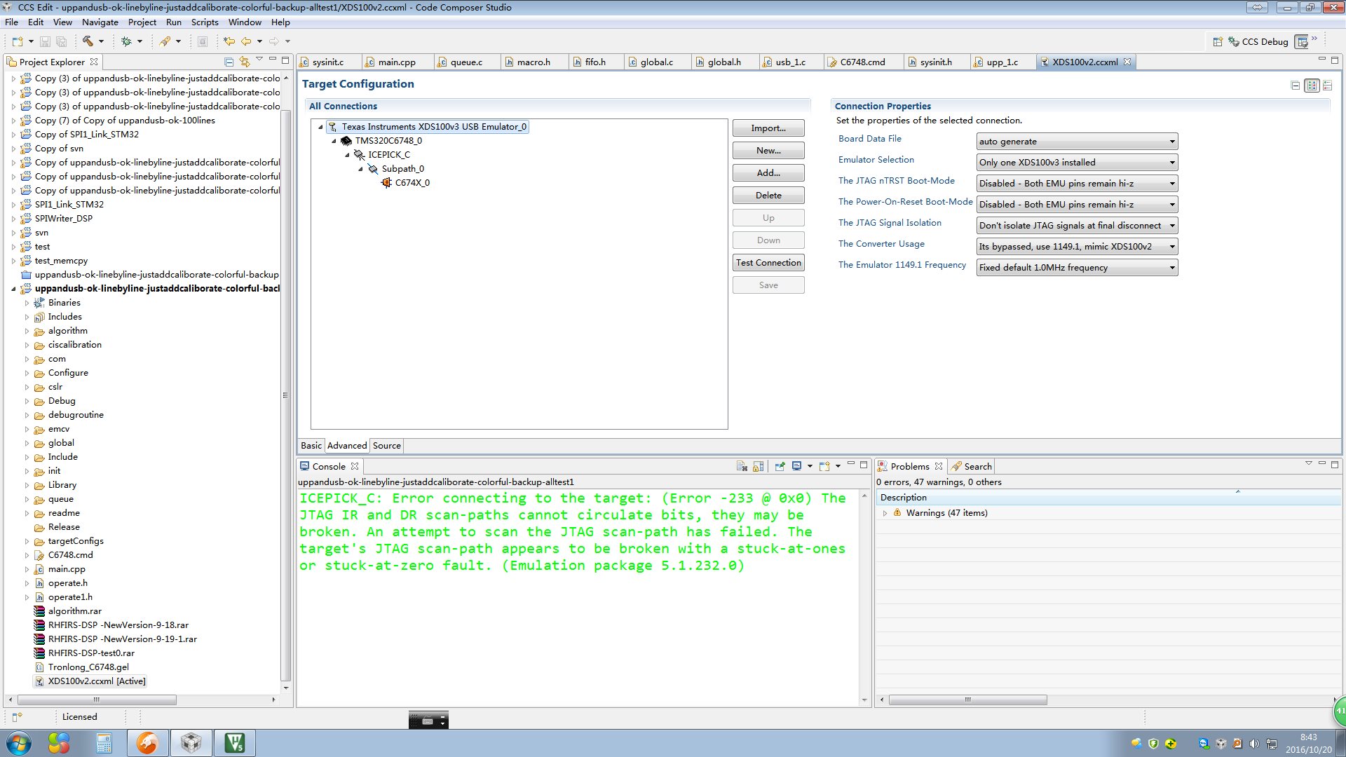Close the Console view tab

coord(355,466)
